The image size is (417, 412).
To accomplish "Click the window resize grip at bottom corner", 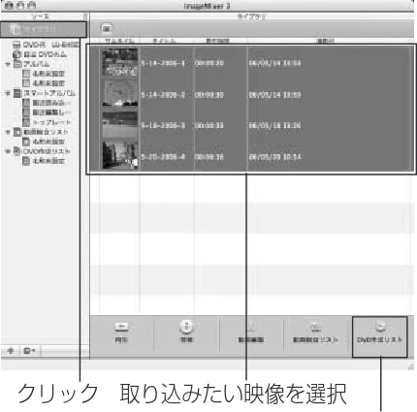I will coord(410,365).
